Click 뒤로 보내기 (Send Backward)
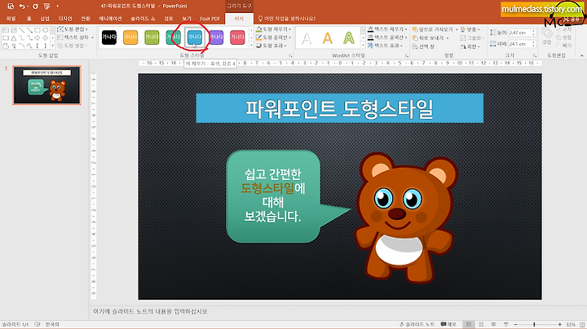This screenshot has width=587, height=329. [430, 37]
